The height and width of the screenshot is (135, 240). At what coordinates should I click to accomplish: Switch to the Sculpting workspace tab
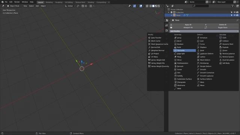click(59, 2)
